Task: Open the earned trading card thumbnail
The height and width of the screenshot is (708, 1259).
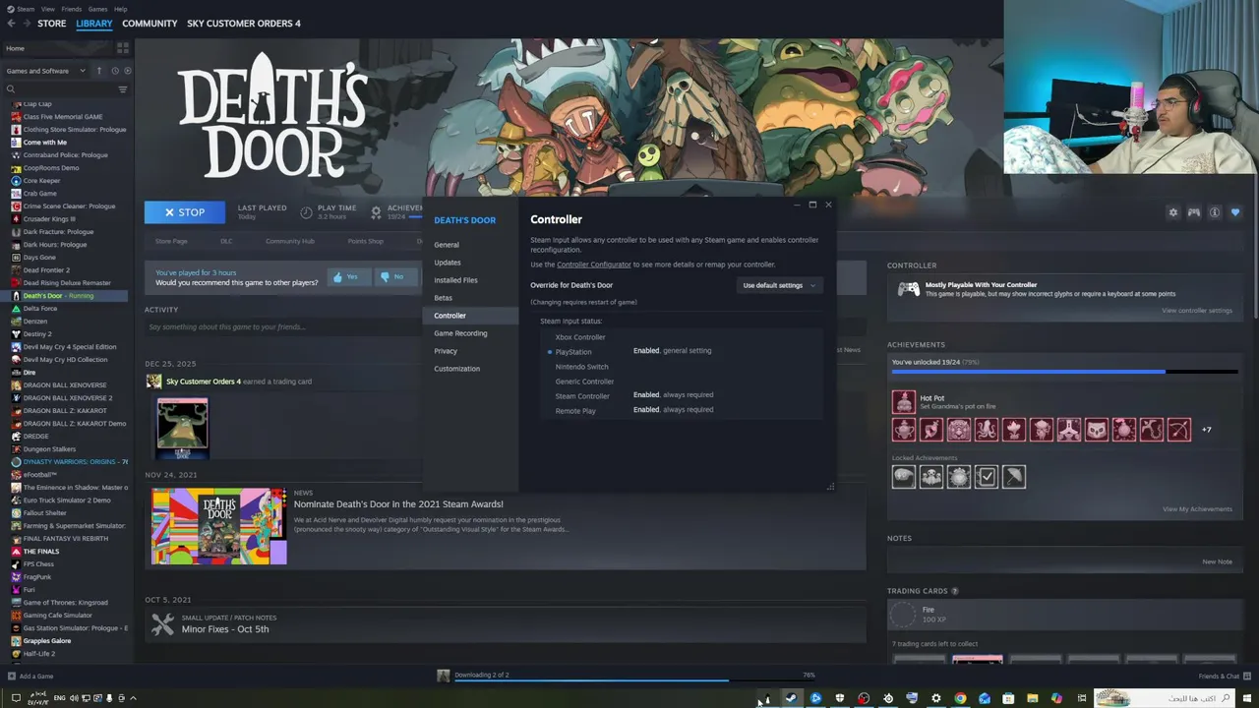Action: coord(182,429)
